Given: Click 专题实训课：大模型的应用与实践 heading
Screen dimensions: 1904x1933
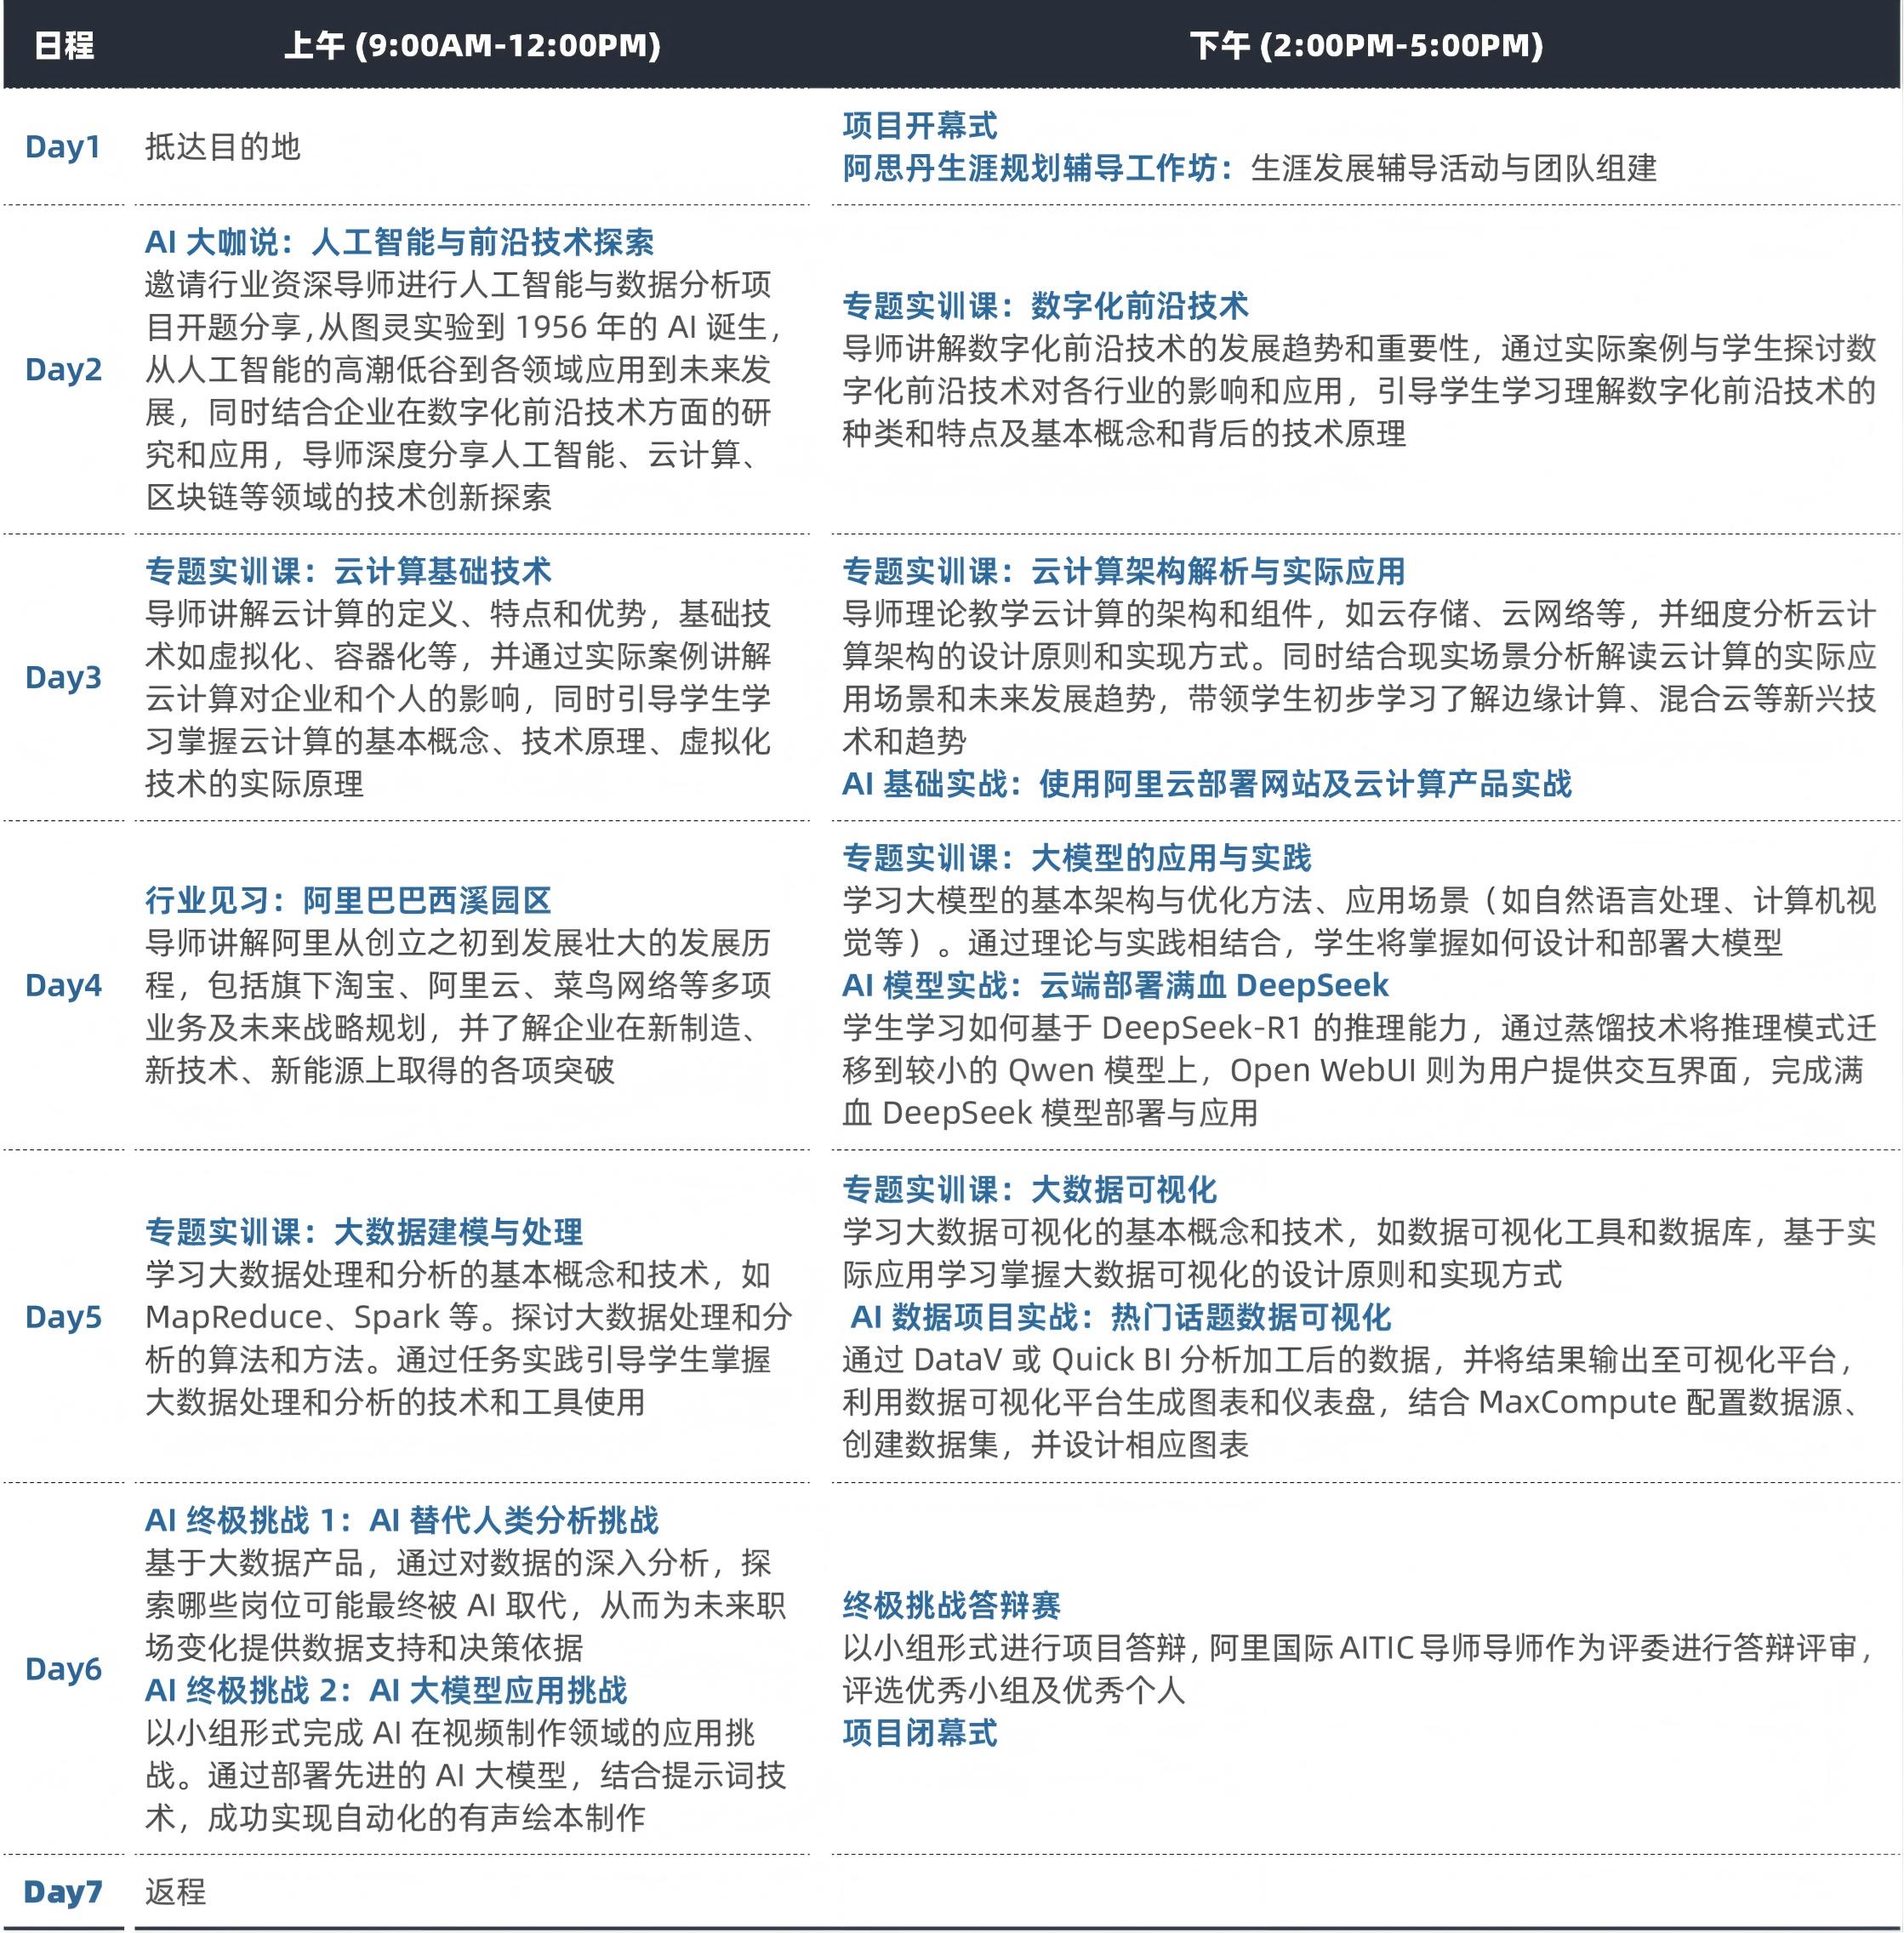Looking at the screenshot, I should (1076, 858).
